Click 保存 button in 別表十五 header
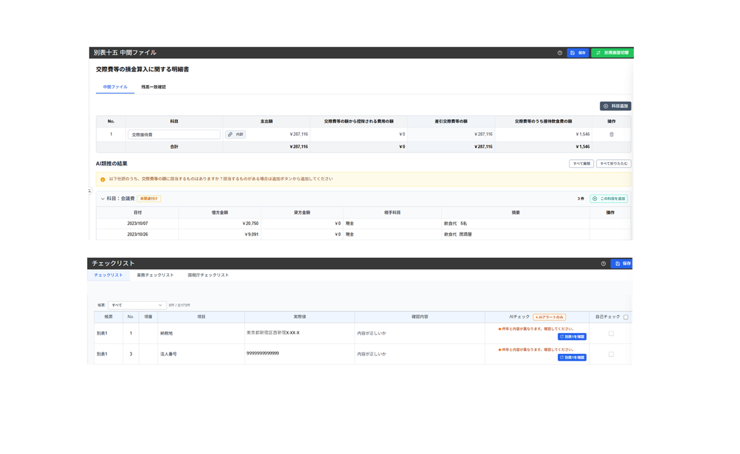The height and width of the screenshot is (454, 740). click(x=578, y=53)
